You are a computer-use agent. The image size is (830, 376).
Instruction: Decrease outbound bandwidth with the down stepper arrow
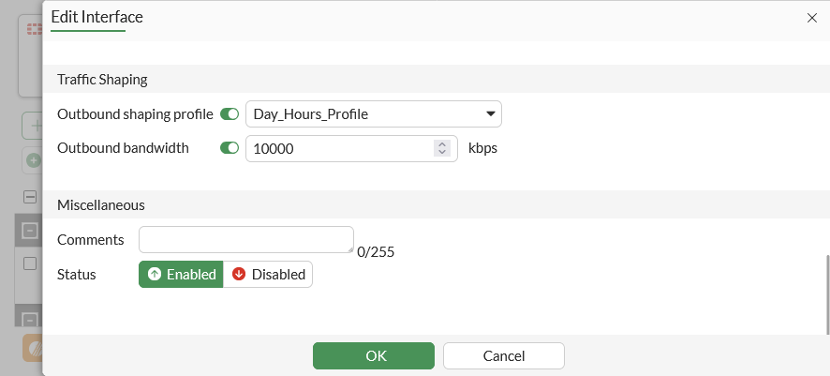pos(442,152)
